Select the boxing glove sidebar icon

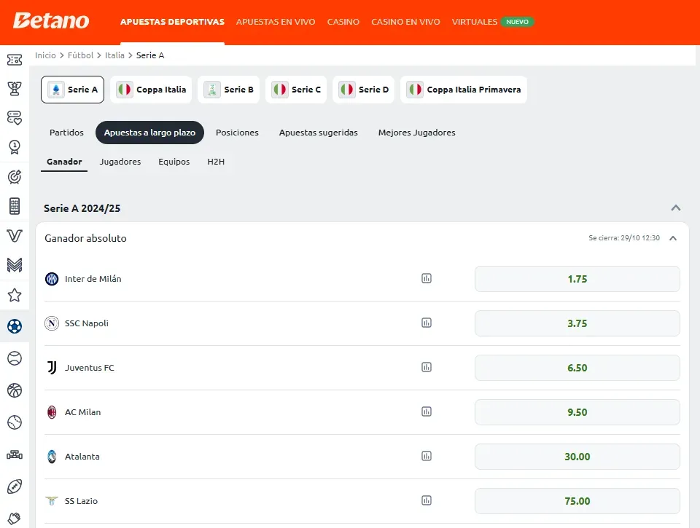point(15,519)
